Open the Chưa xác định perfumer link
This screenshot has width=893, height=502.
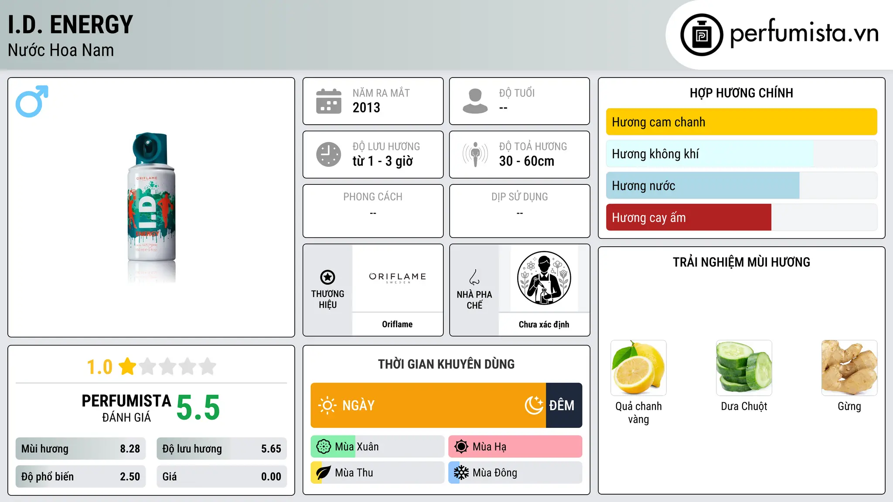click(x=544, y=324)
